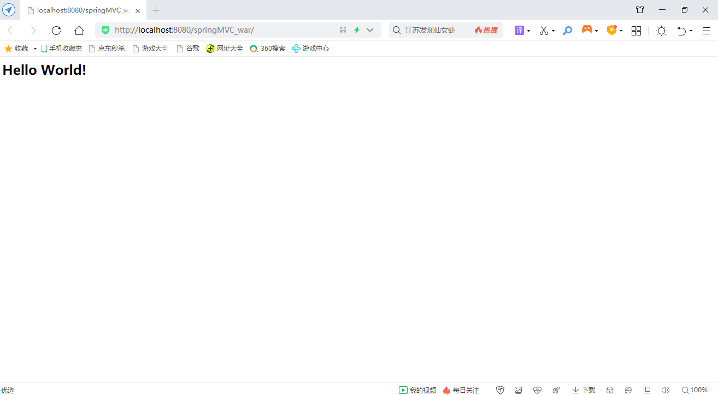Click the purple translate icon
The height and width of the screenshot is (395, 718).
pos(519,31)
